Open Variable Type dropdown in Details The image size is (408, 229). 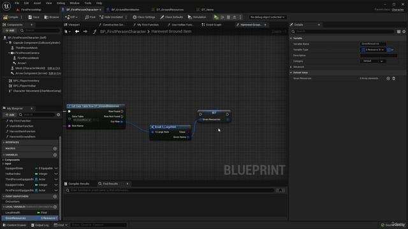point(373,50)
